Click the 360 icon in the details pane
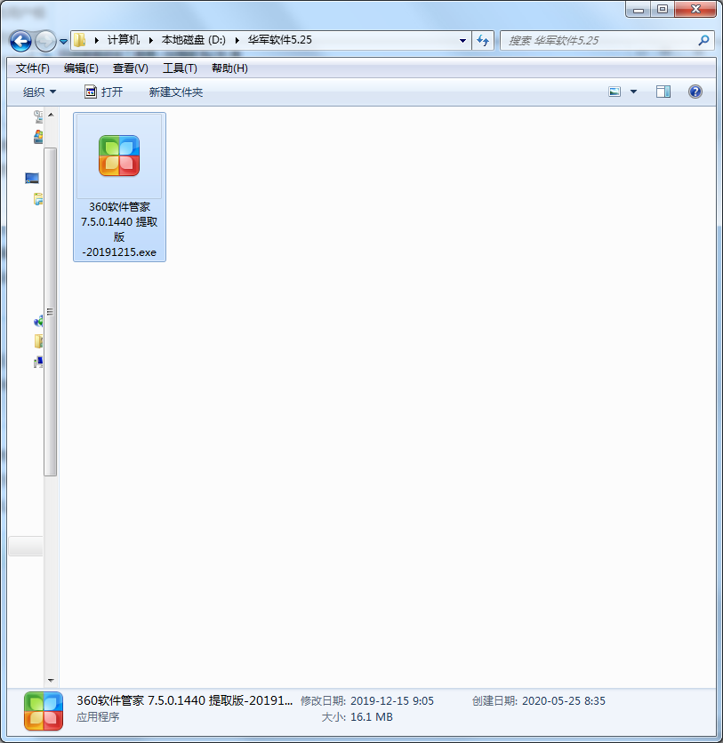The width and height of the screenshot is (723, 743). 44,711
